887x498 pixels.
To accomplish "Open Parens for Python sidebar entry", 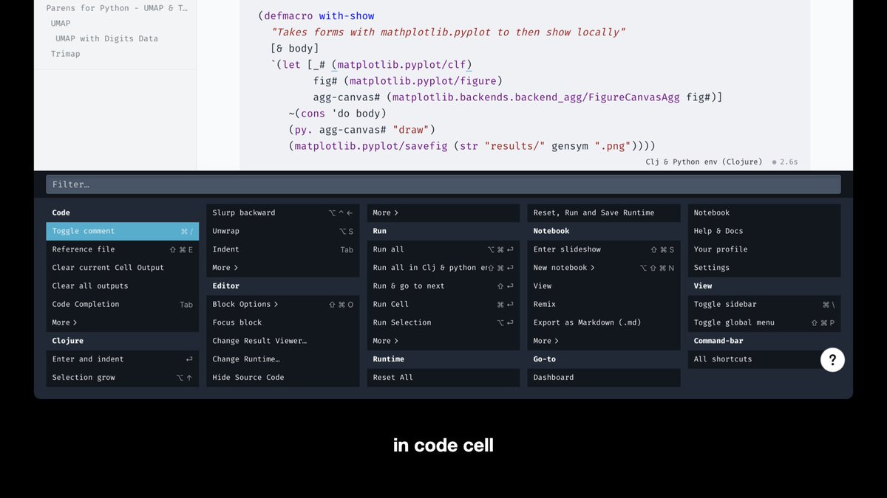I will point(117,8).
